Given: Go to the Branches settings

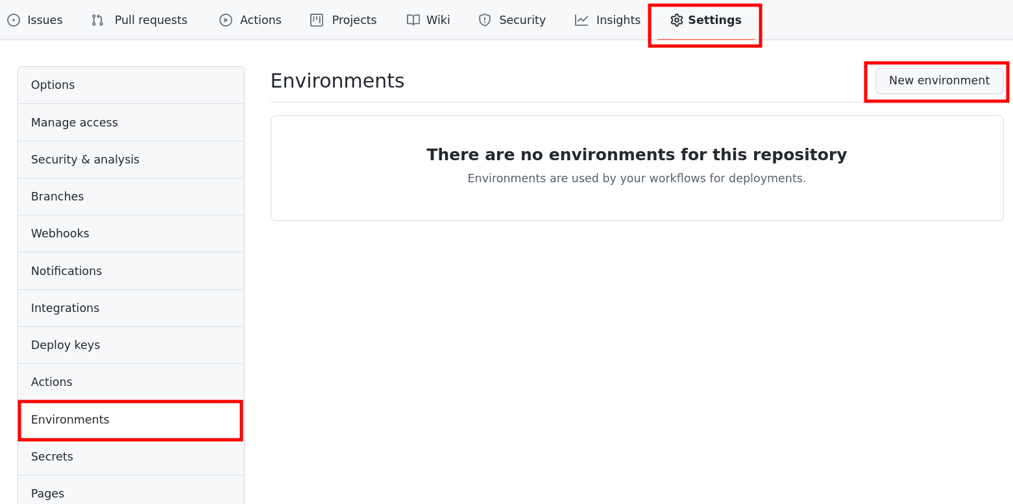Looking at the screenshot, I should (57, 196).
